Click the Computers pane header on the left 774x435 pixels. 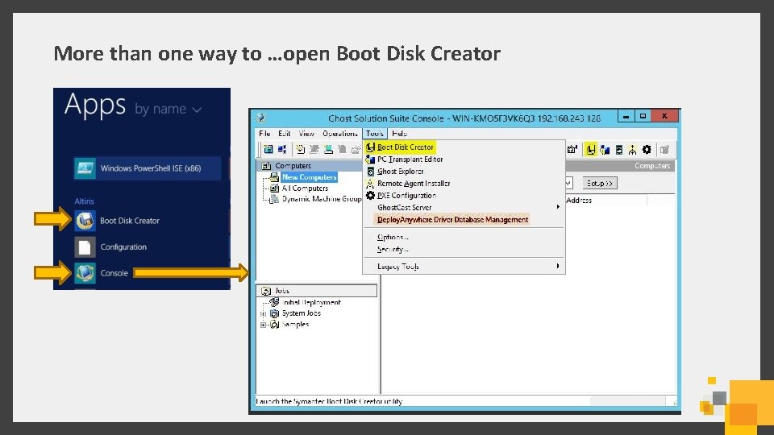[310, 166]
